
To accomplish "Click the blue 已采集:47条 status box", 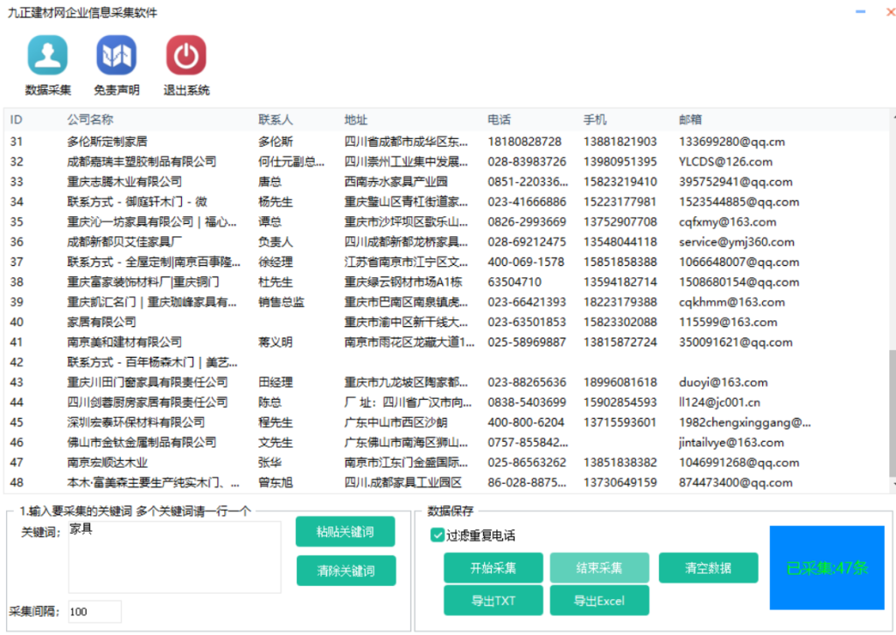I will [827, 568].
